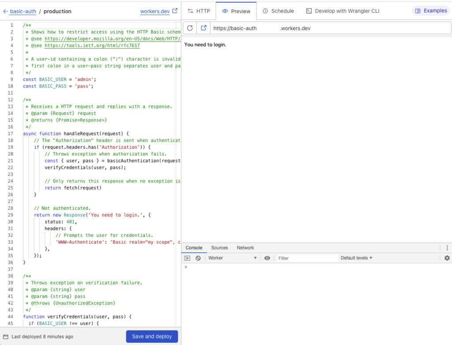This screenshot has width=452, height=345.
Task: Open DevTools more options menu
Action: tap(447, 248)
